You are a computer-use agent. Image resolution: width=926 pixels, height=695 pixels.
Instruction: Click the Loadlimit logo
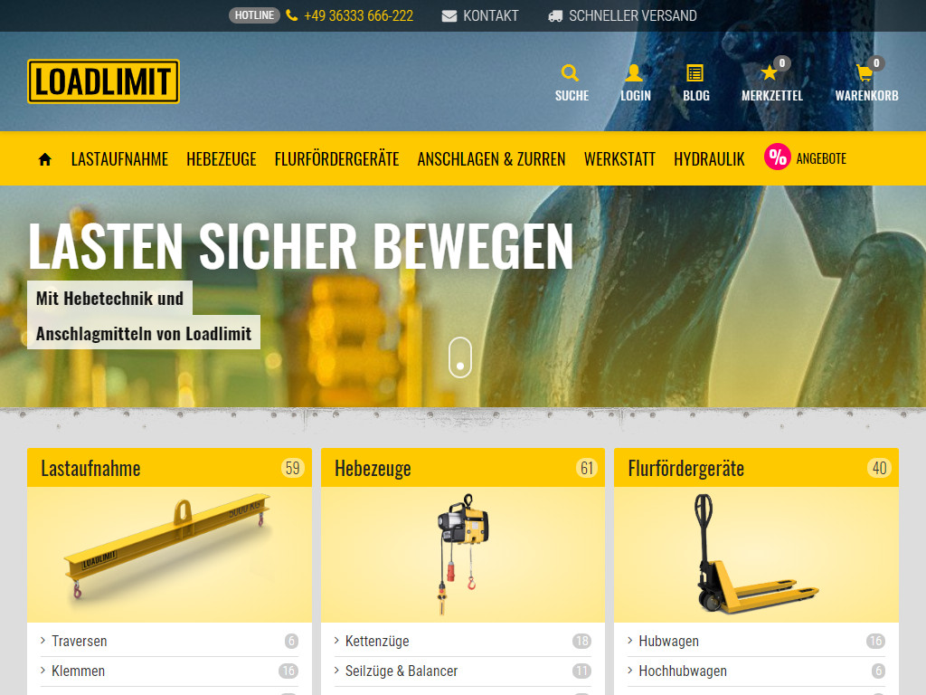pos(103,81)
